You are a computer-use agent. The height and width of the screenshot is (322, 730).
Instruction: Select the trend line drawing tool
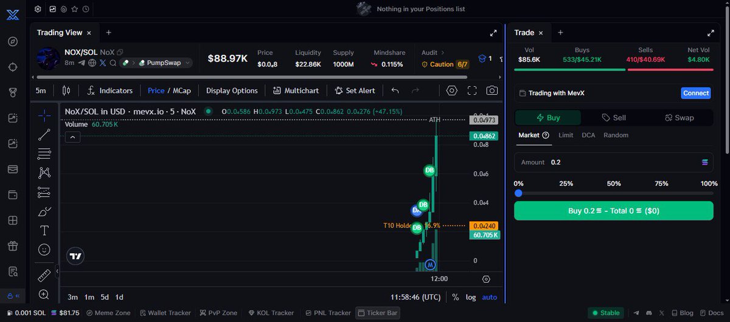[x=44, y=135]
